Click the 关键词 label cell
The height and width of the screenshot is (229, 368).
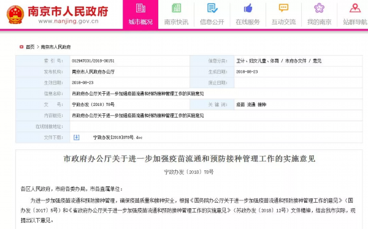(212, 105)
